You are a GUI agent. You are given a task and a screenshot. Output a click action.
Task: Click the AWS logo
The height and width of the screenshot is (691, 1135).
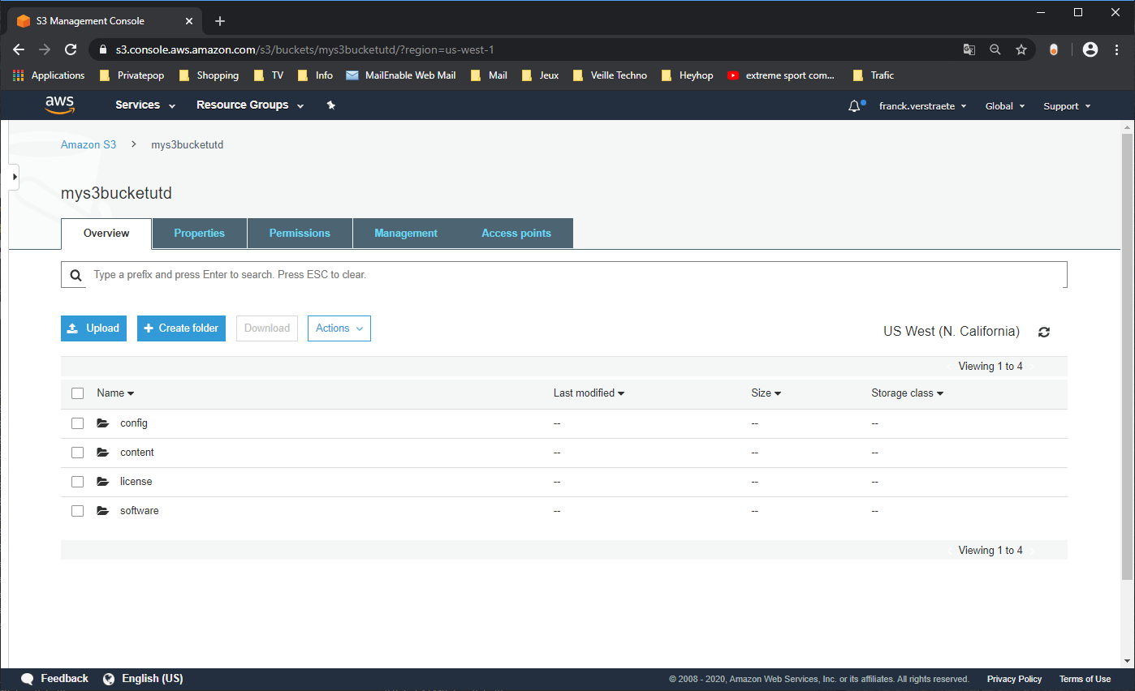pyautogui.click(x=59, y=105)
